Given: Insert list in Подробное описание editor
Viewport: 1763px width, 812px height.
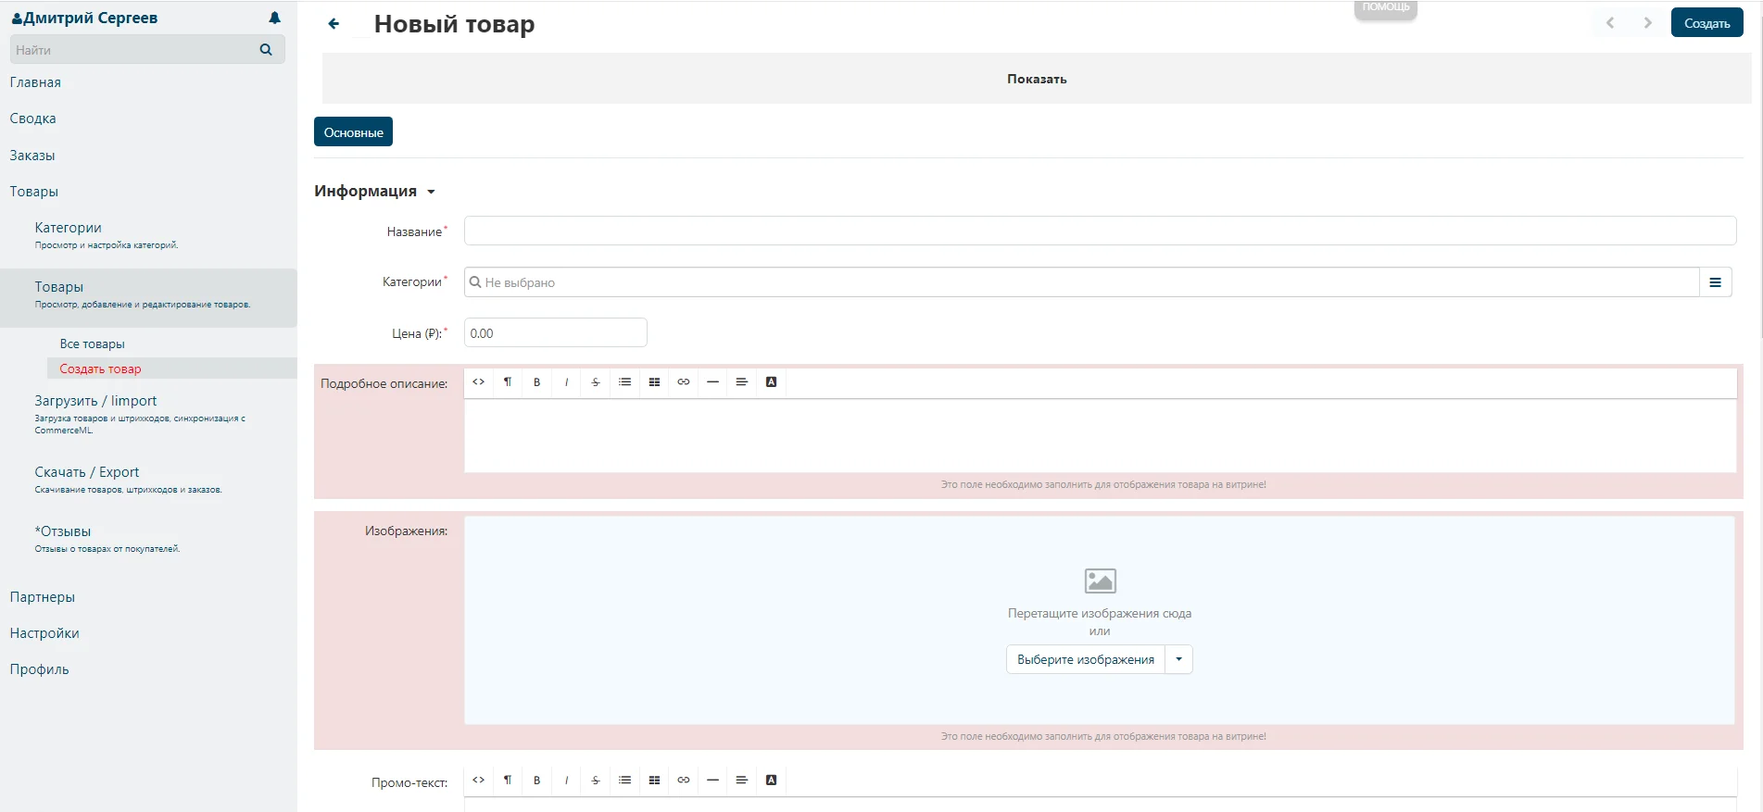Looking at the screenshot, I should 625,382.
